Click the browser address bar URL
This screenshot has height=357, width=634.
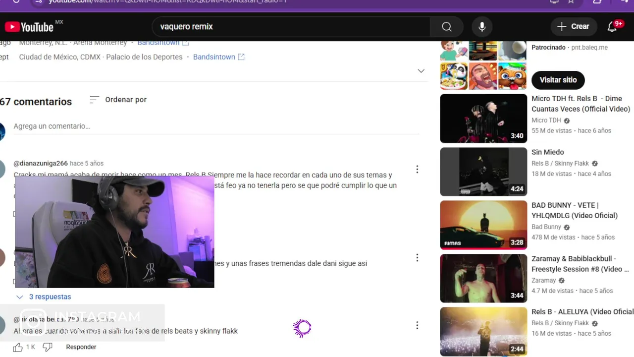coord(168,1)
